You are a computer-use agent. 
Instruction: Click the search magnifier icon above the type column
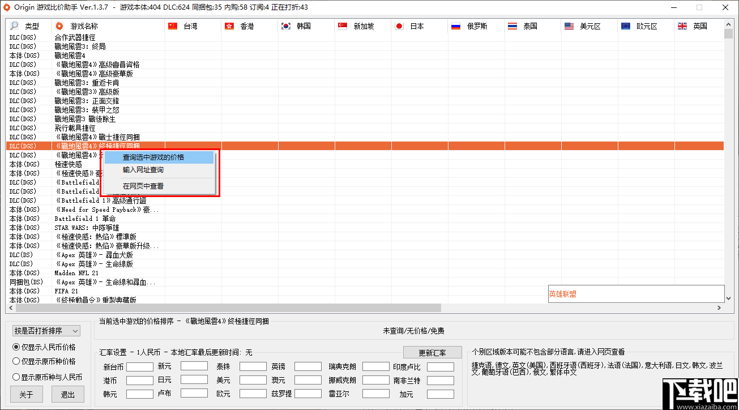tap(14, 25)
